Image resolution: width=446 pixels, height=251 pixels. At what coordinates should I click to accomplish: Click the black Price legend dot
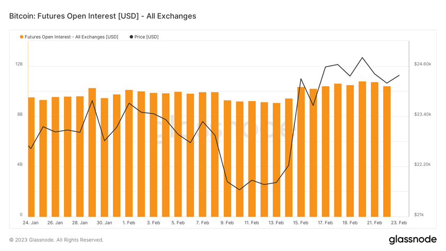131,37
